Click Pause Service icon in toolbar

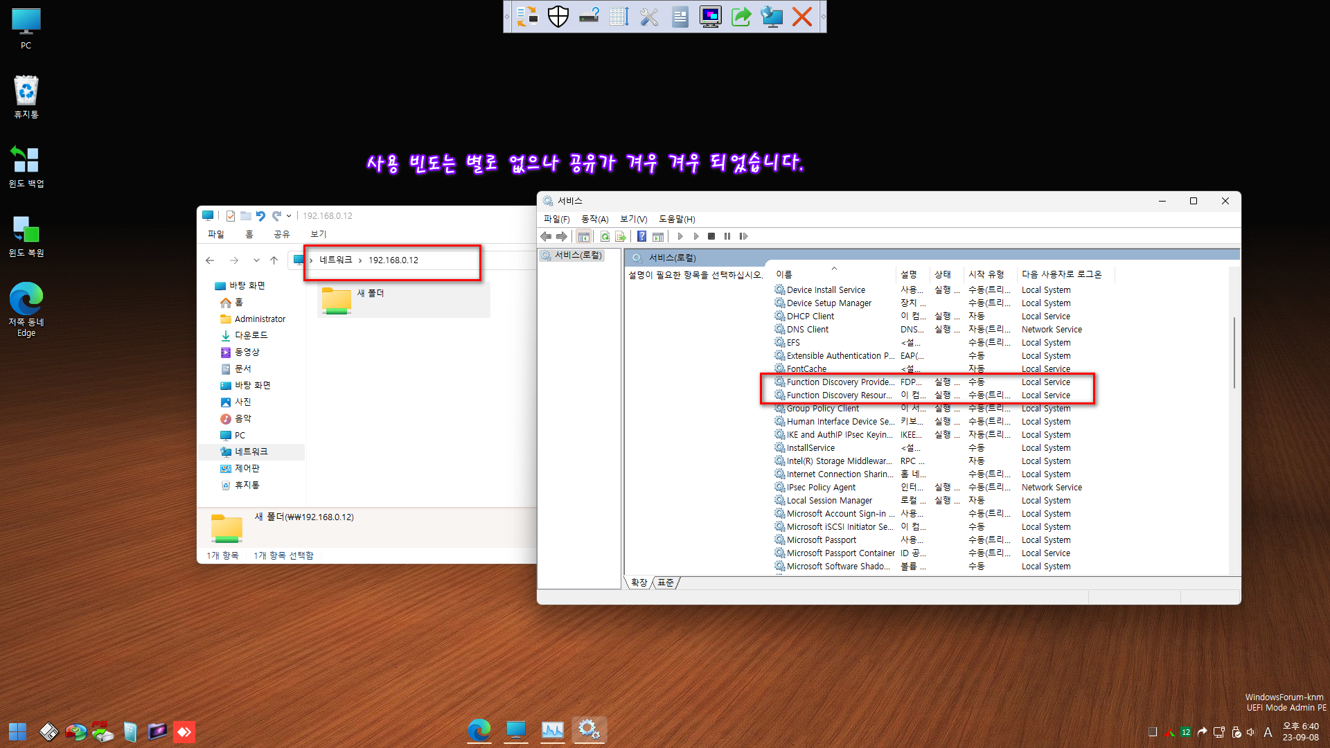[x=727, y=236]
